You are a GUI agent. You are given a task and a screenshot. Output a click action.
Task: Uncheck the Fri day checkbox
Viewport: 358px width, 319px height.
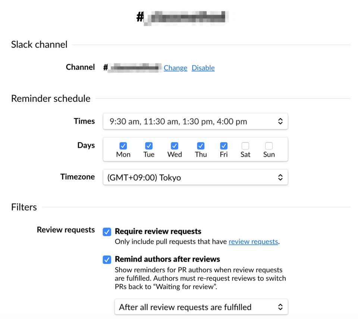(x=223, y=146)
